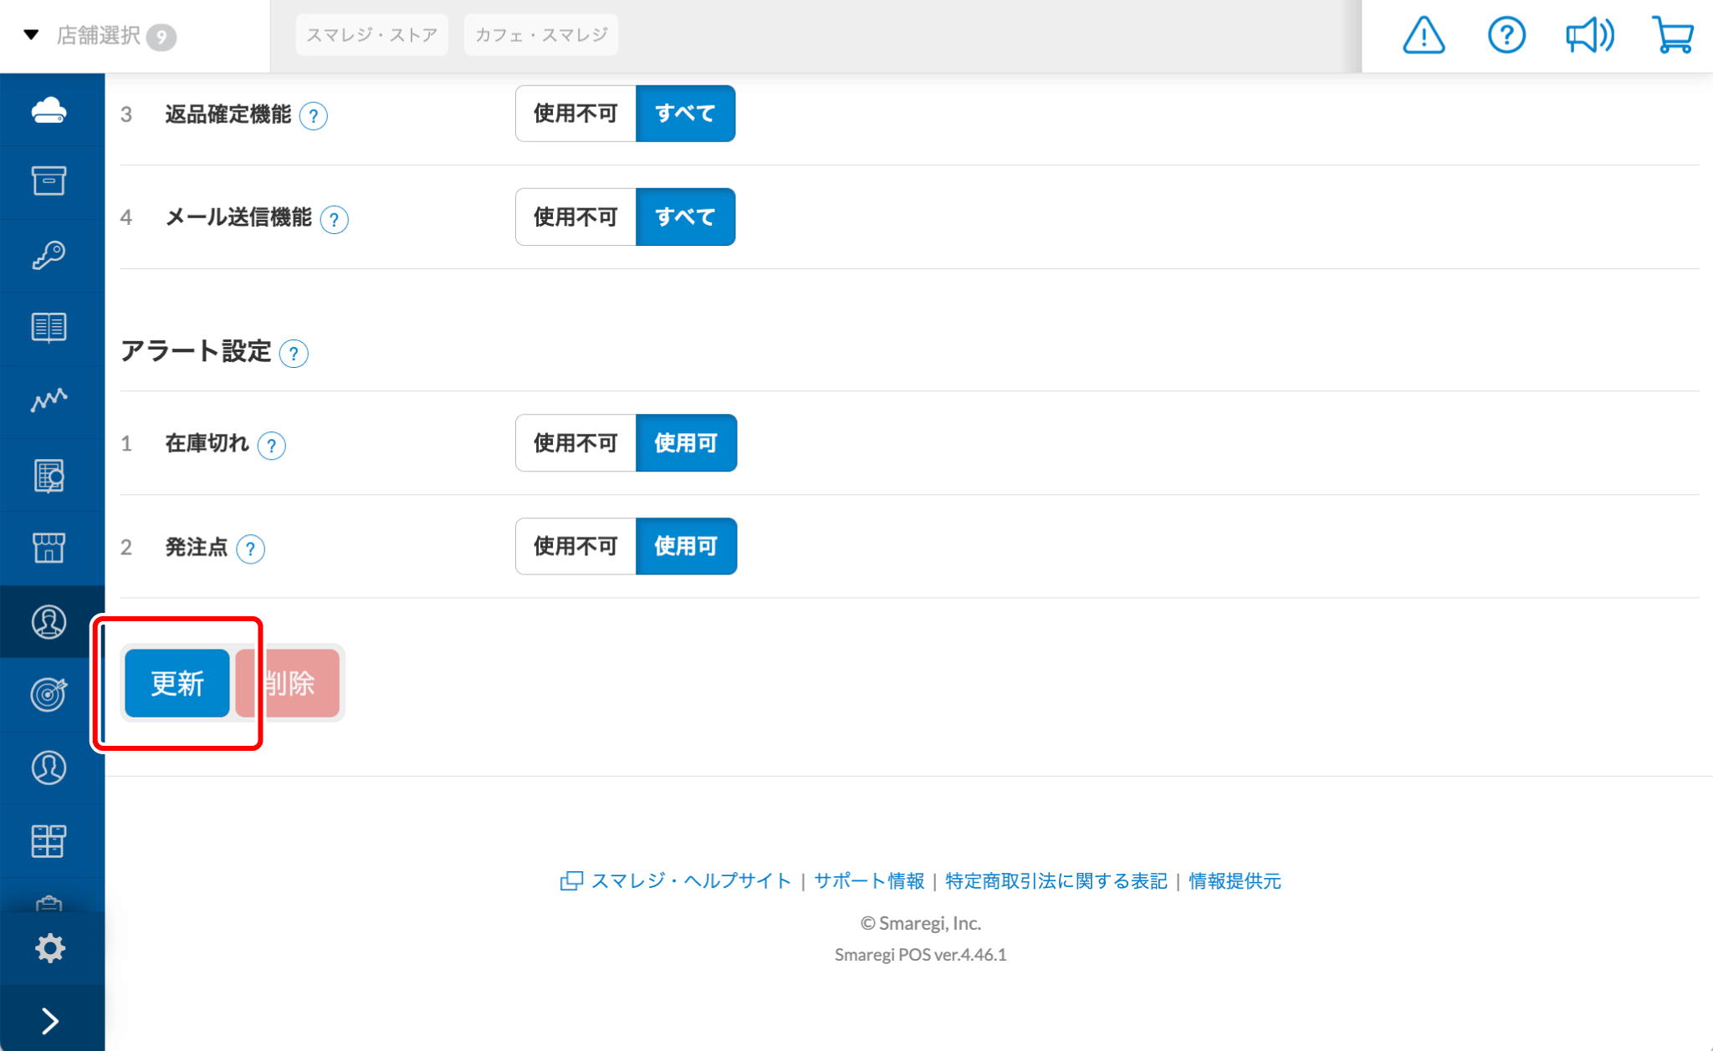Expand the 店舗選択 store dropdown
The height and width of the screenshot is (1051, 1713).
(x=99, y=36)
